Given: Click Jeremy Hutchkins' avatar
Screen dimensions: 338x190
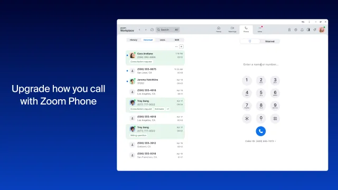Looking at the screenshot, I should [x=133, y=81].
